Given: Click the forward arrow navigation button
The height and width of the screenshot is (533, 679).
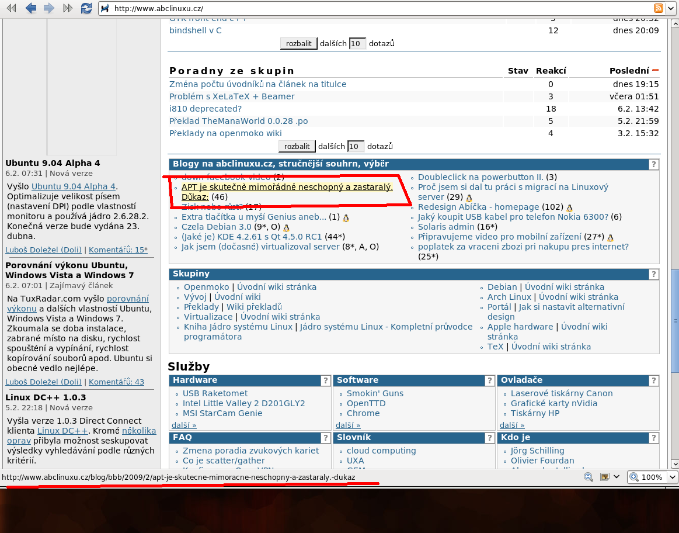Looking at the screenshot, I should point(49,8).
